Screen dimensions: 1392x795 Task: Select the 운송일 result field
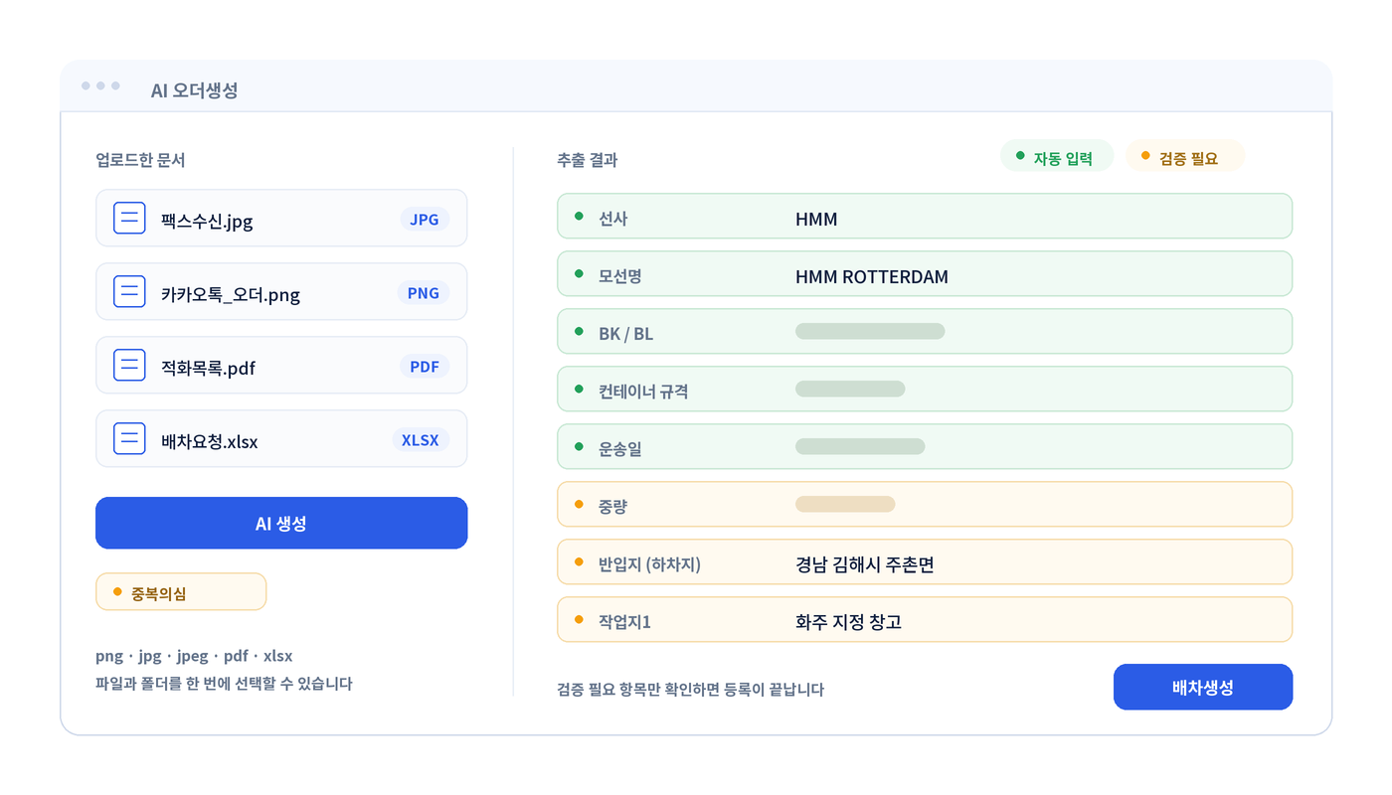point(925,446)
